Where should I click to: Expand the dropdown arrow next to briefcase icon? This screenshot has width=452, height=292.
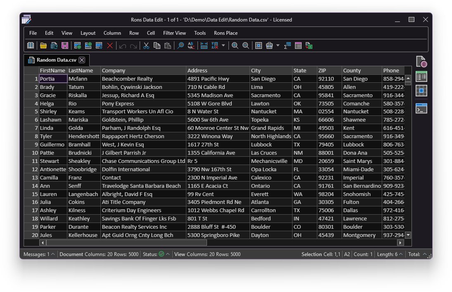(278, 45)
